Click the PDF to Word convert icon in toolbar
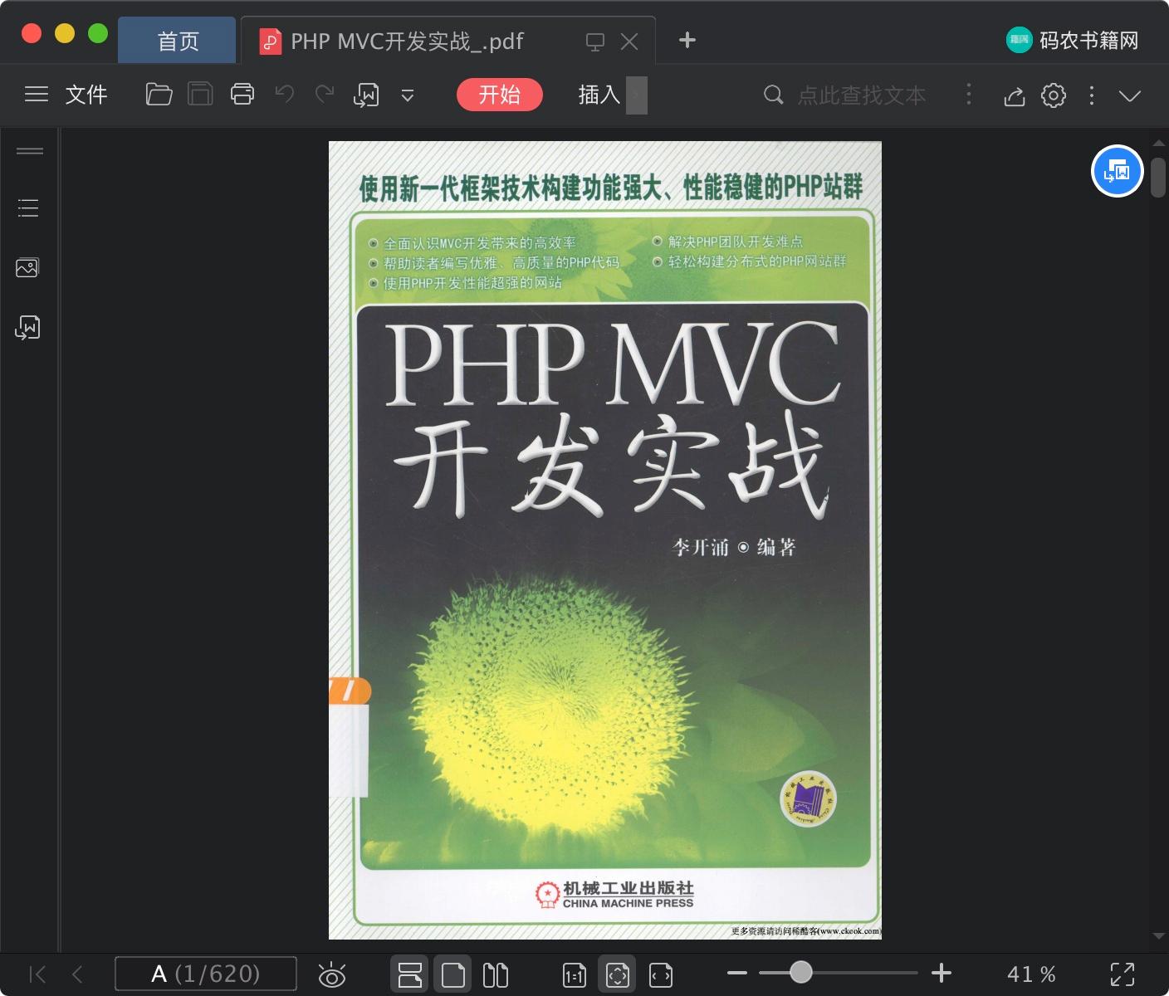The height and width of the screenshot is (996, 1169). [x=366, y=95]
